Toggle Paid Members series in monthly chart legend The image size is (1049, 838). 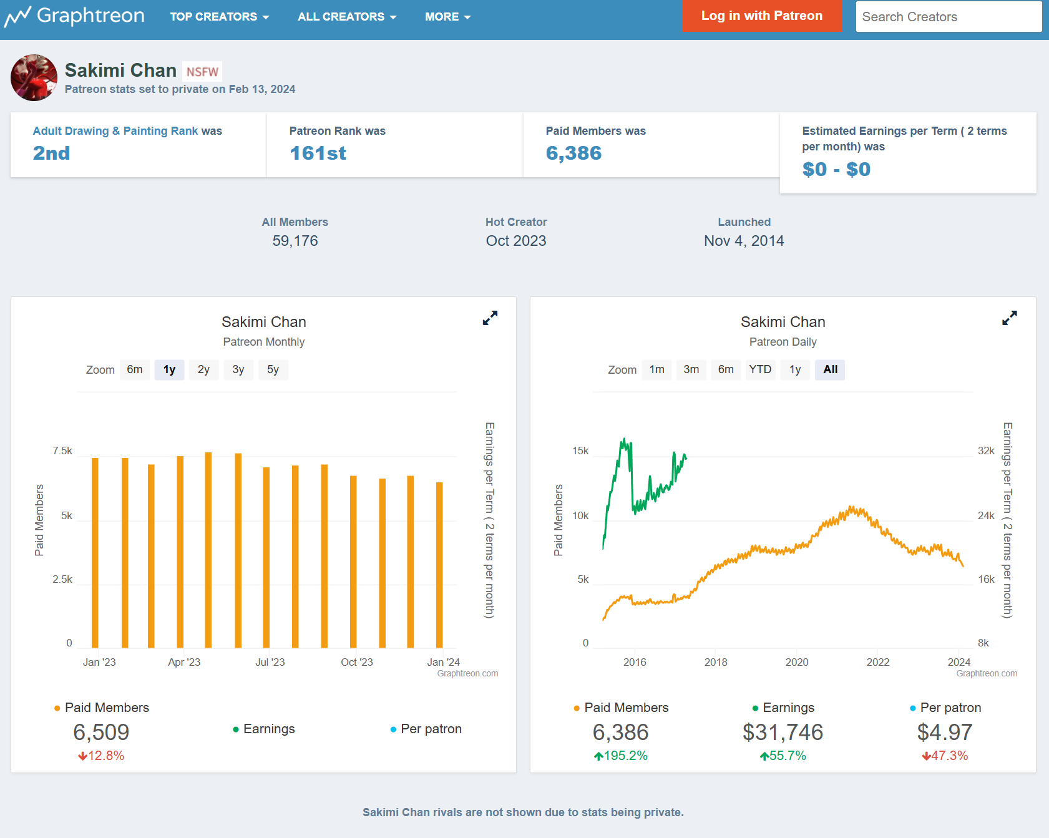(x=102, y=708)
